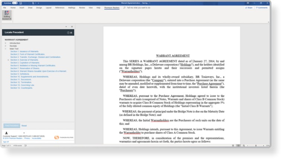
Task: Open the Drafting Assistant US tool
Action: coord(7,15)
